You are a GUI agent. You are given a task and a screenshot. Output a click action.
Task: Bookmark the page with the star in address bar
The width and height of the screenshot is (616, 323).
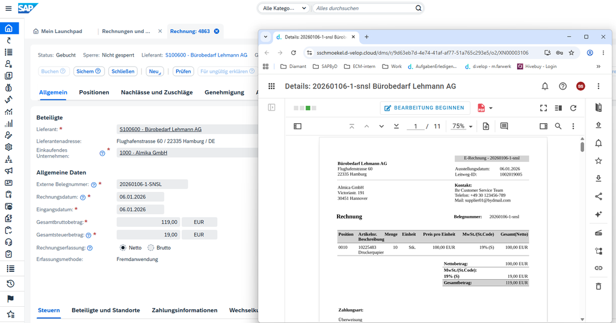(571, 53)
